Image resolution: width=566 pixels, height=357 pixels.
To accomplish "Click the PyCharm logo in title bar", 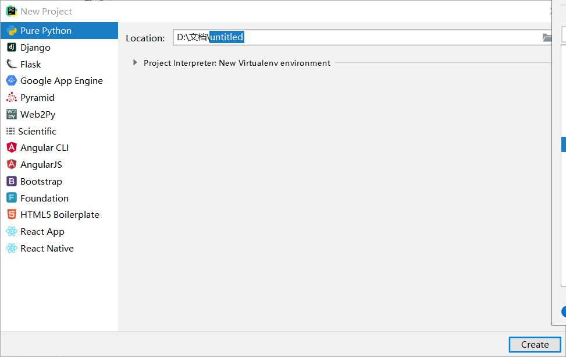I will click(x=11, y=11).
